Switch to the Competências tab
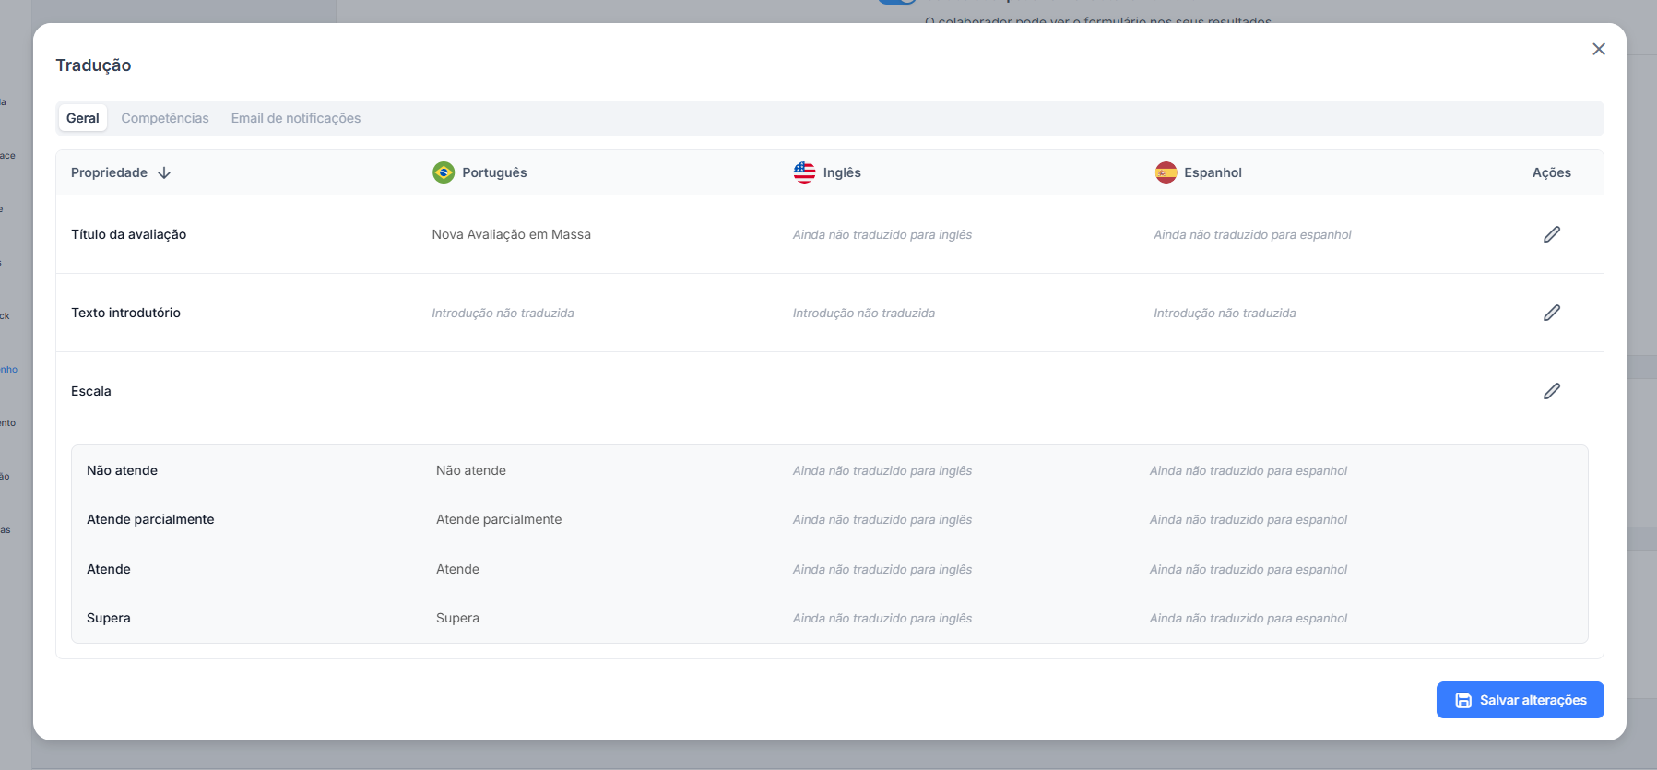The height and width of the screenshot is (770, 1657). 165,118
